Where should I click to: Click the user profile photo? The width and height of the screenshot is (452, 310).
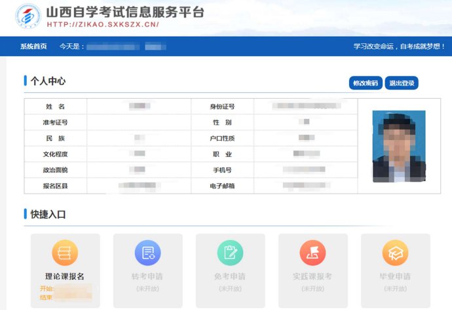coord(399,146)
